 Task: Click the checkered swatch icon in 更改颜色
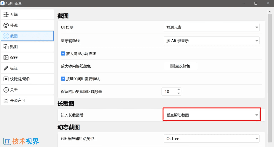click(173, 66)
